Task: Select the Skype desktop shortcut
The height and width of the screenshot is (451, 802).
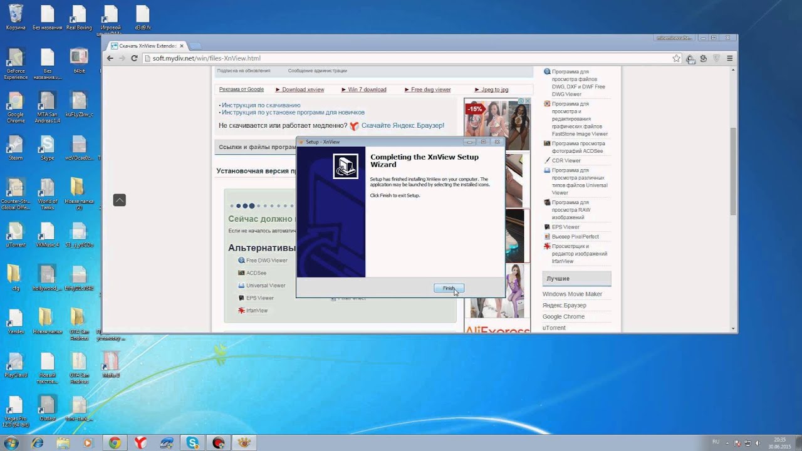Action: (47, 148)
